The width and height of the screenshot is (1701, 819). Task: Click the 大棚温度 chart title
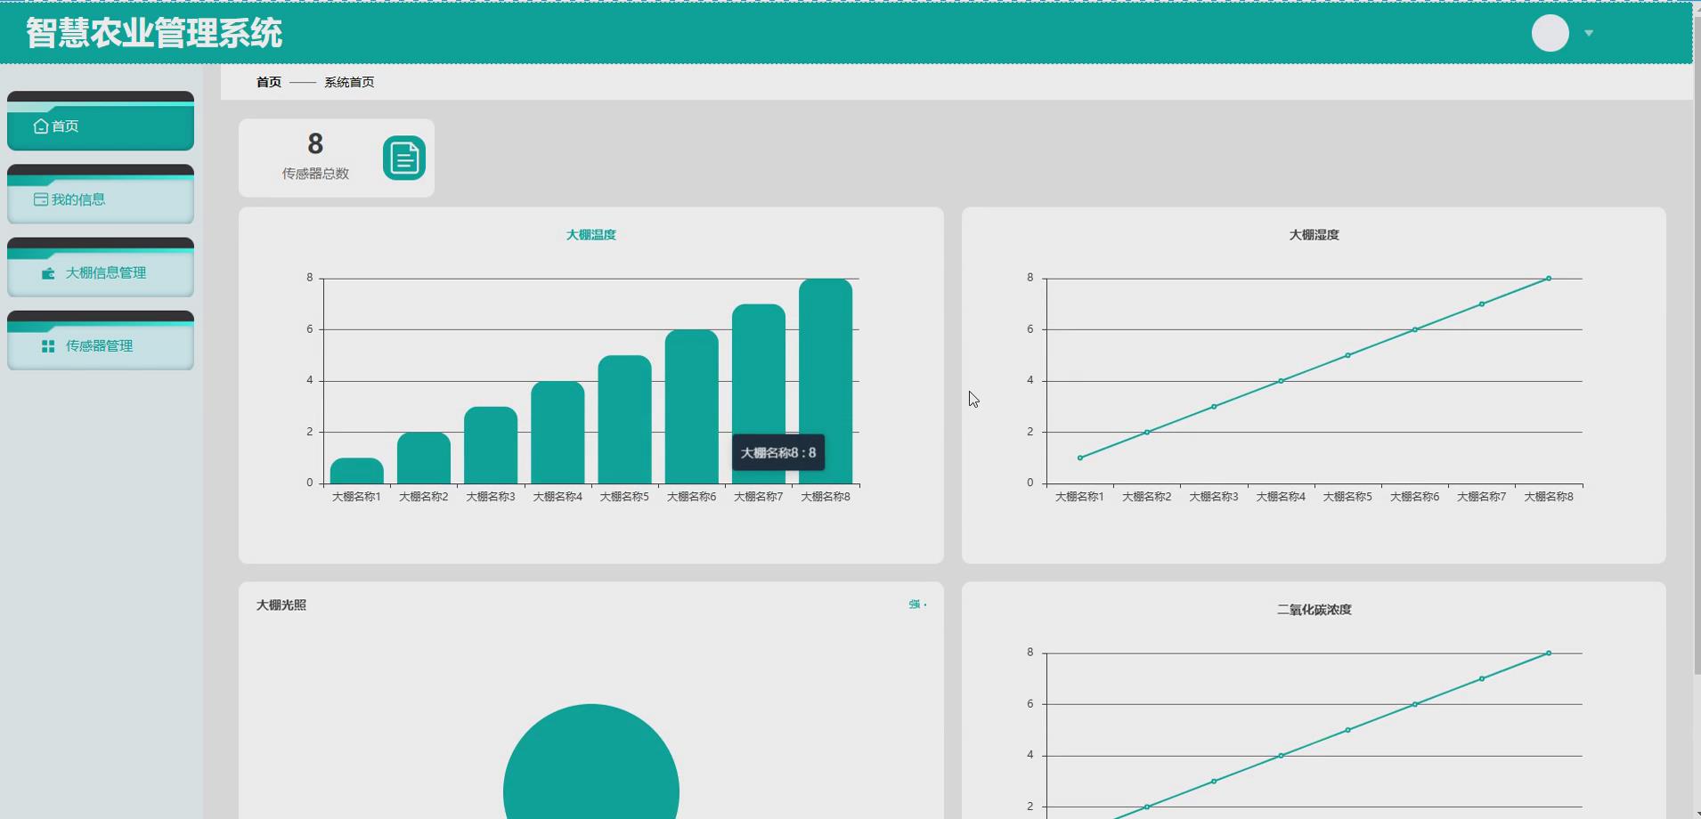coord(591,235)
